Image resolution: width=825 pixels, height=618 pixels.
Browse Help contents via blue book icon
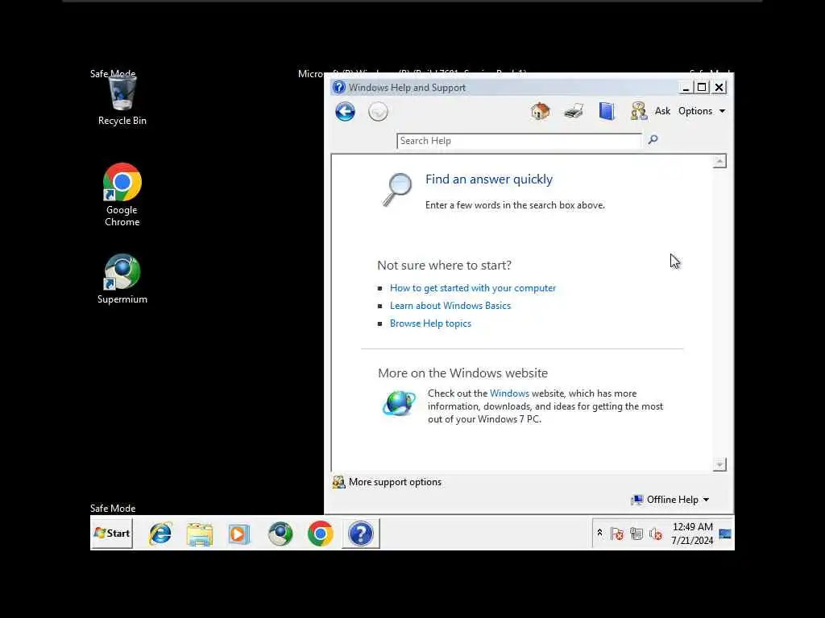pyautogui.click(x=606, y=111)
